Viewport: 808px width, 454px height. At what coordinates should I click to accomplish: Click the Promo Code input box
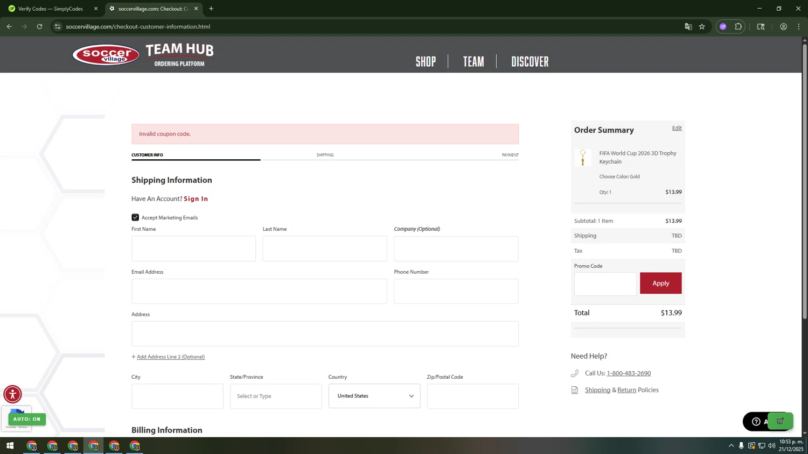(605, 283)
